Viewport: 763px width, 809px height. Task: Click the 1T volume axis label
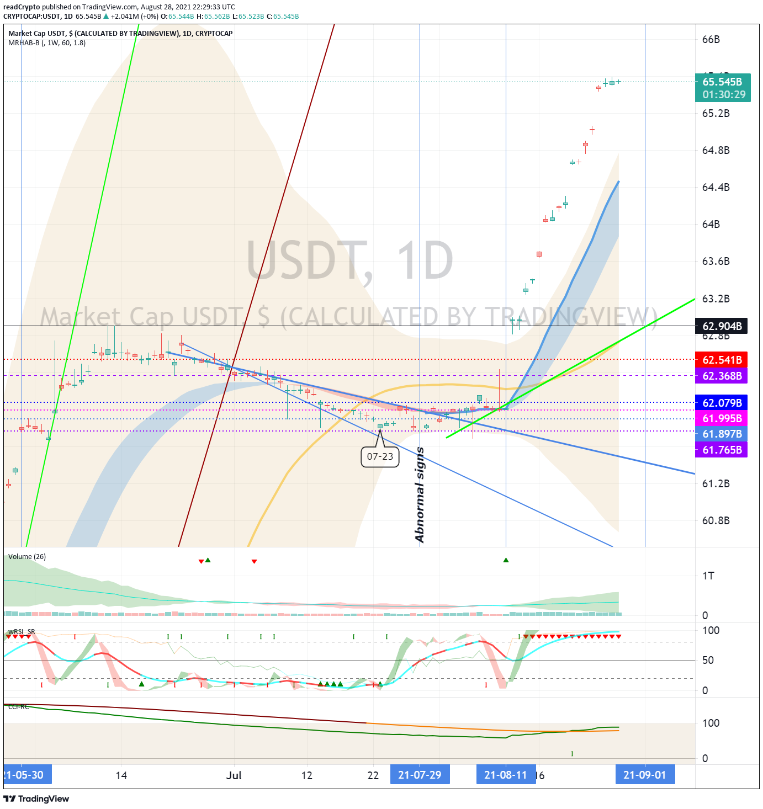pyautogui.click(x=708, y=576)
